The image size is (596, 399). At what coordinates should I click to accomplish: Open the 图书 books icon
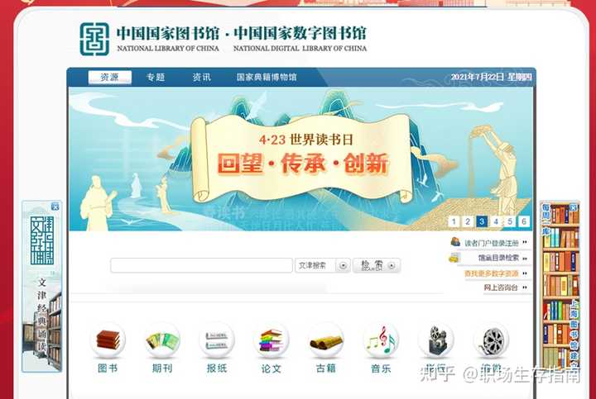(108, 340)
